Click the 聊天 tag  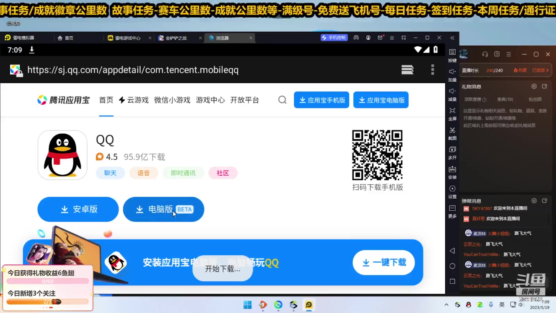tap(110, 173)
